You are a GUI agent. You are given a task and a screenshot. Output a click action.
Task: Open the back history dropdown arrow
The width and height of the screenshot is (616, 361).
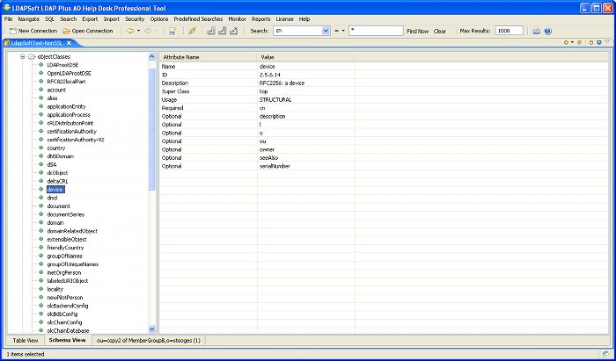(x=138, y=31)
